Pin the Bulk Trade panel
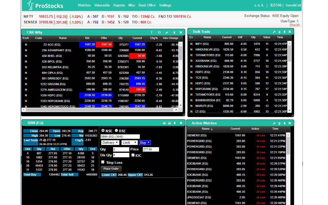328x205 pixels. point(284,32)
